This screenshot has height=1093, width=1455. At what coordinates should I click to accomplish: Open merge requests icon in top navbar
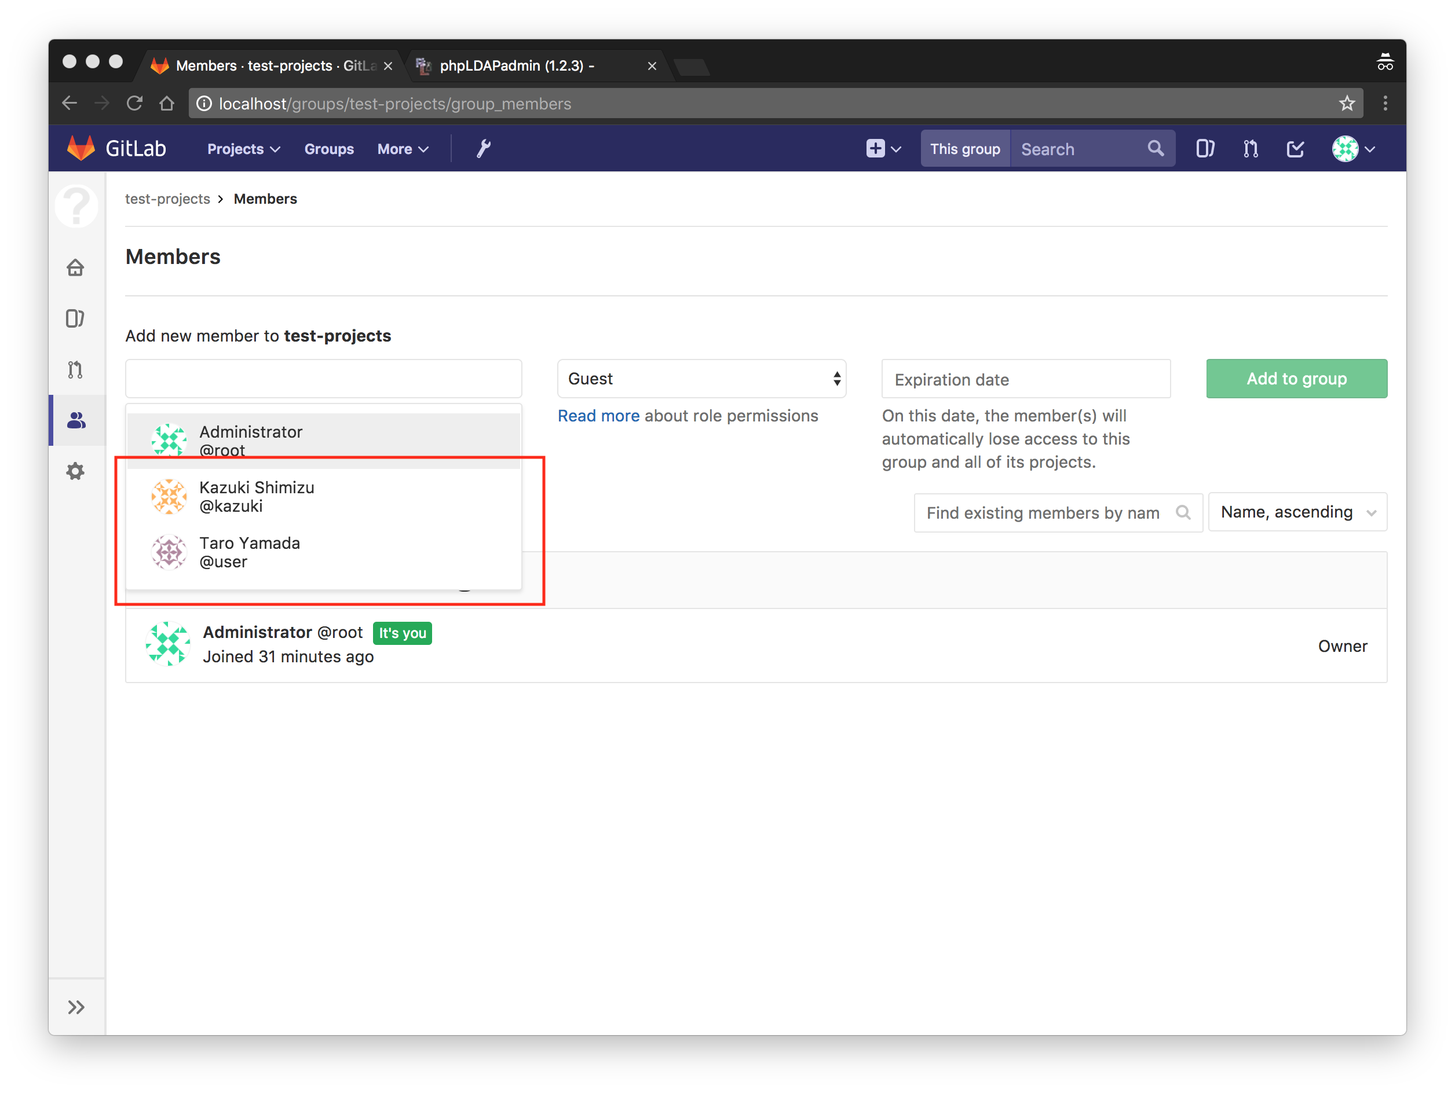[1251, 149]
